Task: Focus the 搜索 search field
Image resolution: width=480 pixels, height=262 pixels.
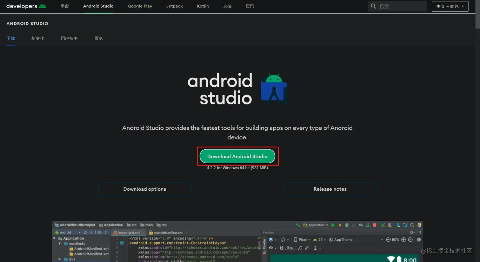Action: [397, 6]
